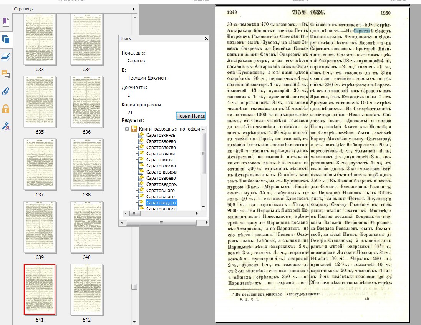The height and width of the screenshot is (325, 421).
Task: Collapse the PDF document node in results
Action: (x=127, y=129)
